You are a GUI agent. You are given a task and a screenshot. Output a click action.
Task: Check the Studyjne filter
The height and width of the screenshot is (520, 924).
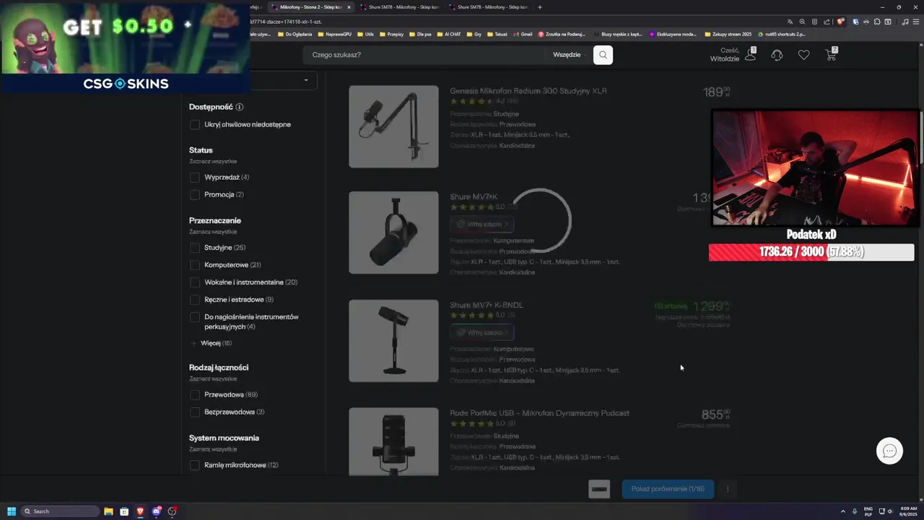click(194, 248)
